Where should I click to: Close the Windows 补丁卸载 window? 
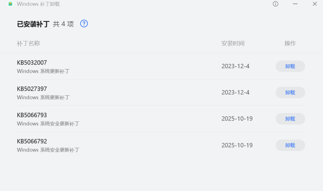pyautogui.click(x=315, y=4)
